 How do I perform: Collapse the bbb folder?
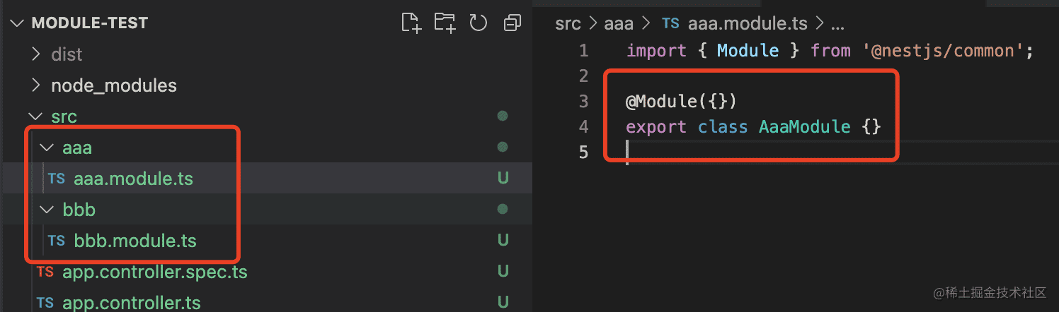pyautogui.click(x=47, y=210)
